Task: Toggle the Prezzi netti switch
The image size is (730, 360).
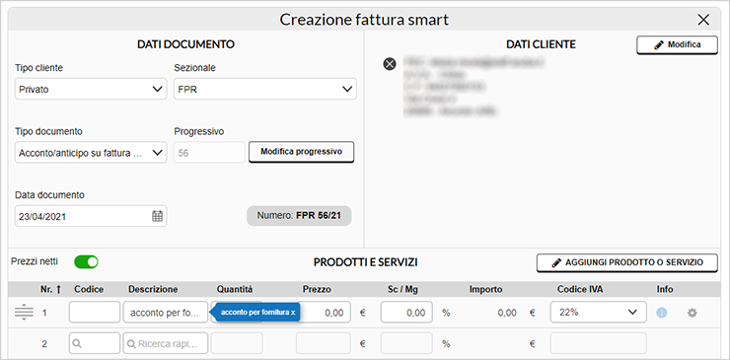Action: tap(86, 261)
